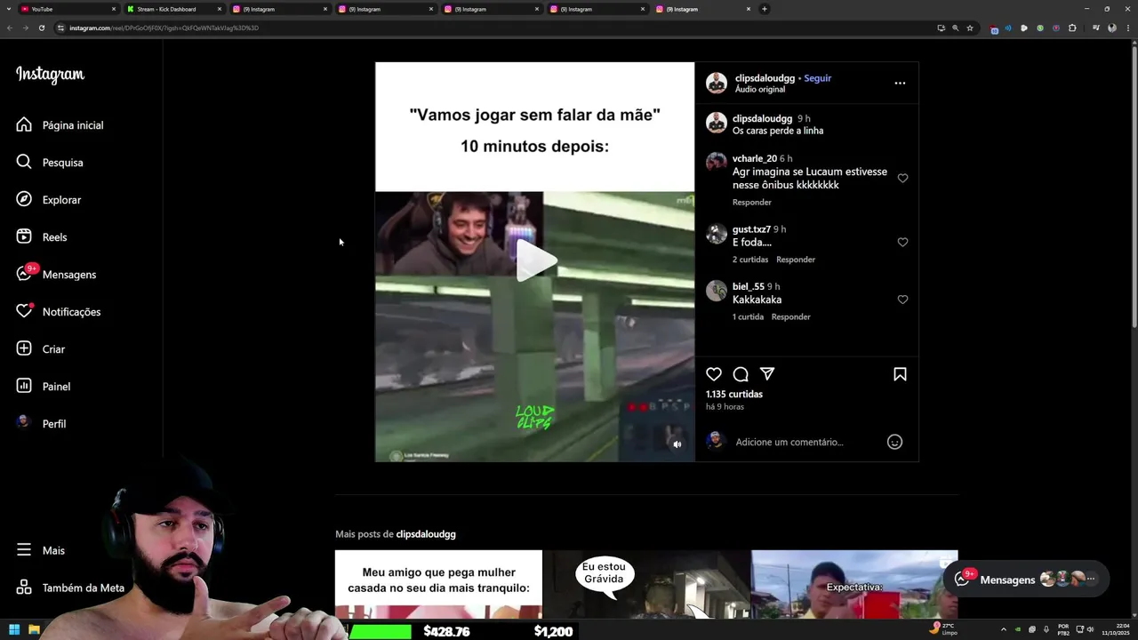Screen dimensions: 1138x640
Task: Open Perfil in the sidebar
Action: (42, 424)
